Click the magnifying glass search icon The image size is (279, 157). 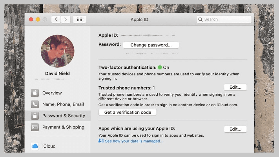pyautogui.click(x=201, y=19)
